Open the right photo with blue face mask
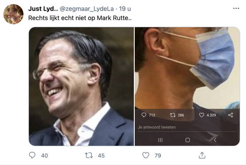 click(x=187, y=86)
